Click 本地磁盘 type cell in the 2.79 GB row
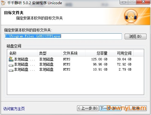Viewport: 151px width, 115px height. click(46, 69)
